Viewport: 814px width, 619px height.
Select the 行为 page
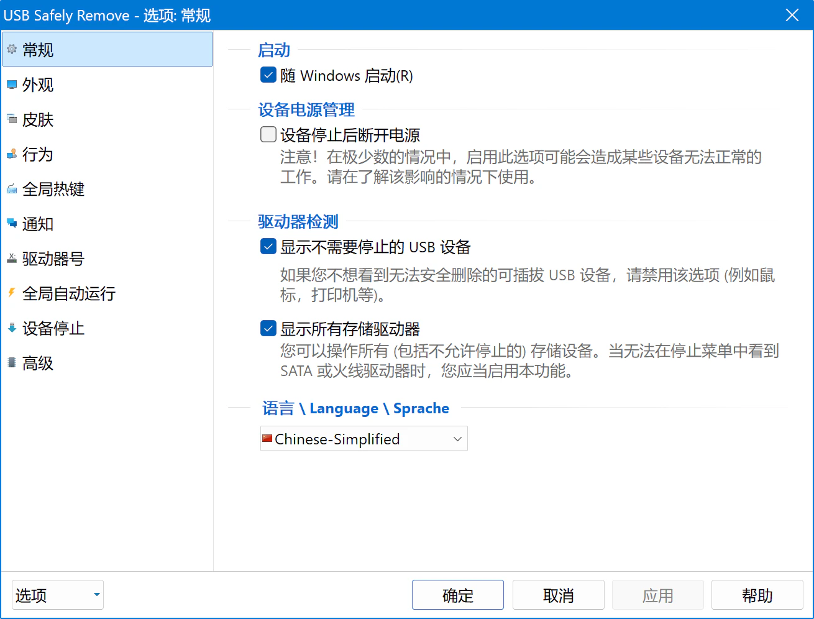tap(107, 154)
